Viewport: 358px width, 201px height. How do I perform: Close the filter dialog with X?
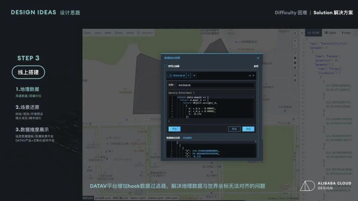click(258, 58)
